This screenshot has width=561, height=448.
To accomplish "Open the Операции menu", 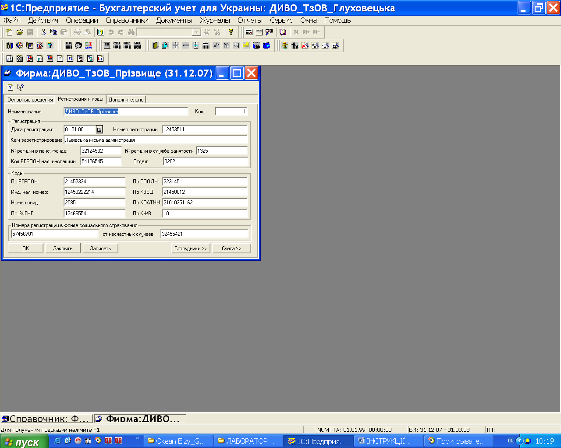I will (x=82, y=20).
